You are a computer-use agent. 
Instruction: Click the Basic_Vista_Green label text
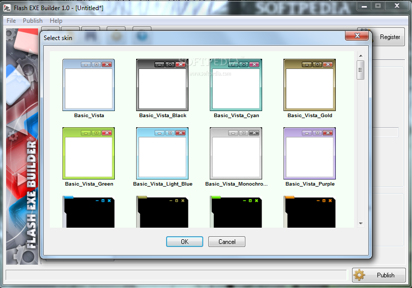click(x=89, y=184)
